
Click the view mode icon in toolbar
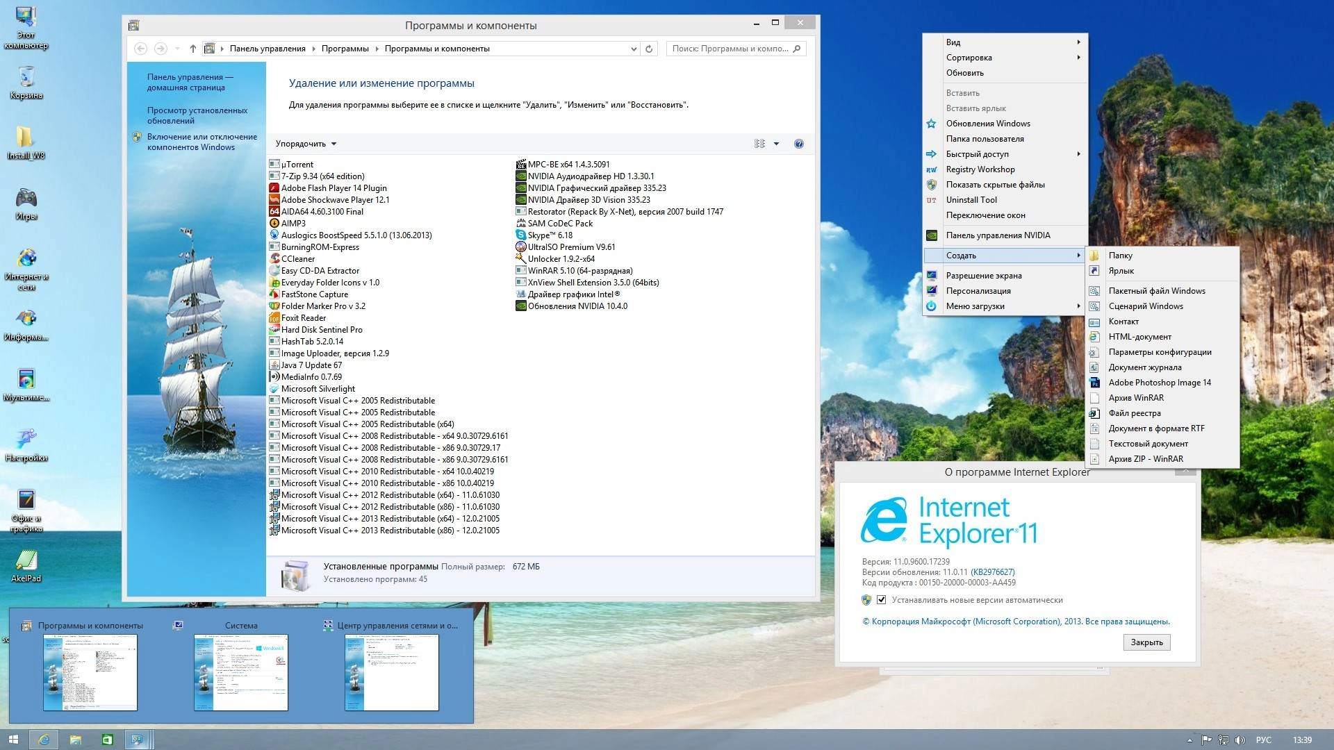[x=759, y=144]
